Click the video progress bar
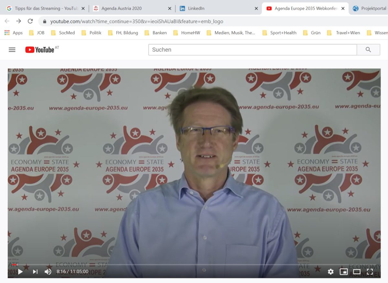Image resolution: width=388 pixels, height=283 pixels. pos(194,265)
